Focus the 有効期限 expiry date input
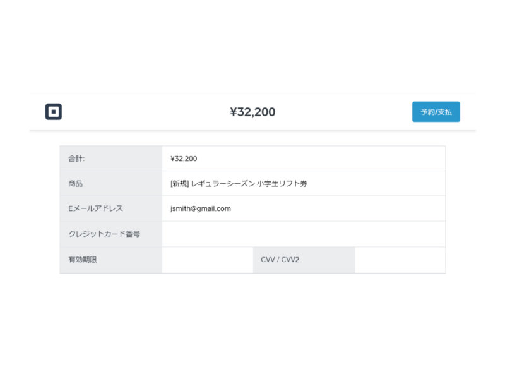 point(208,260)
